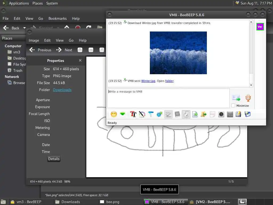This screenshot has width=273, height=205.
Task: Zoom in on image viewer toolbar
Action: pyautogui.click(x=80, y=50)
